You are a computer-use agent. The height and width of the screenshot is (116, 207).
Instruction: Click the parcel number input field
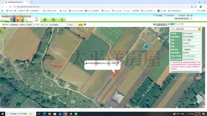73,25
